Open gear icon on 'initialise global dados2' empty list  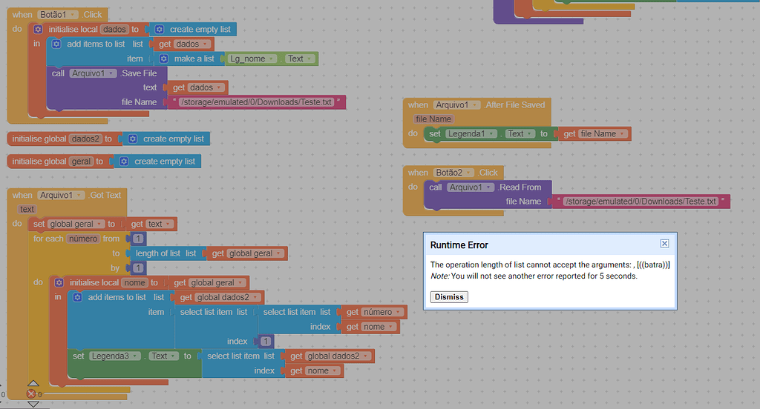[132, 139]
